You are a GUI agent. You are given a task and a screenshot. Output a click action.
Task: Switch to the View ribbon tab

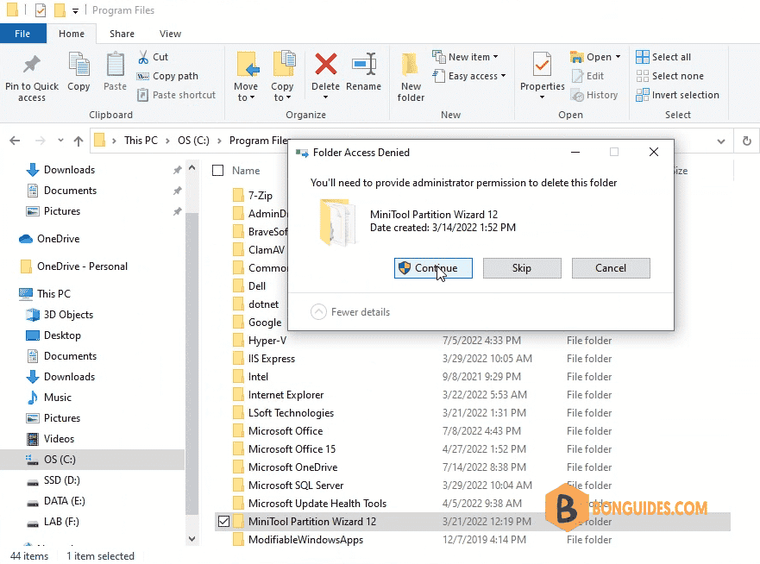(x=170, y=34)
